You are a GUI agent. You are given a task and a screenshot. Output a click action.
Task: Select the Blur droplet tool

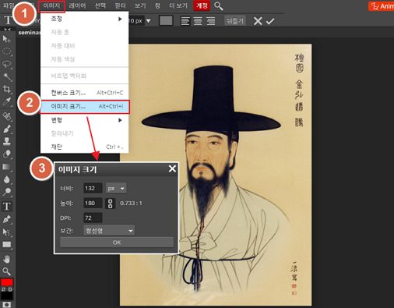pyautogui.click(x=6, y=179)
